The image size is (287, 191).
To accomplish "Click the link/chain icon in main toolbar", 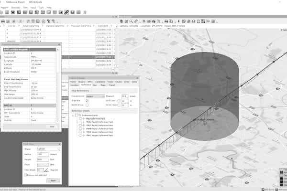I will 66,12.
